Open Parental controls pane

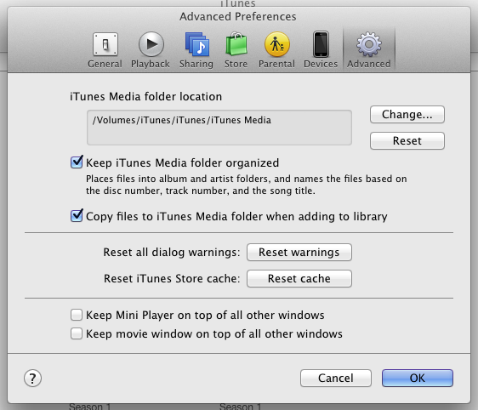(276, 50)
